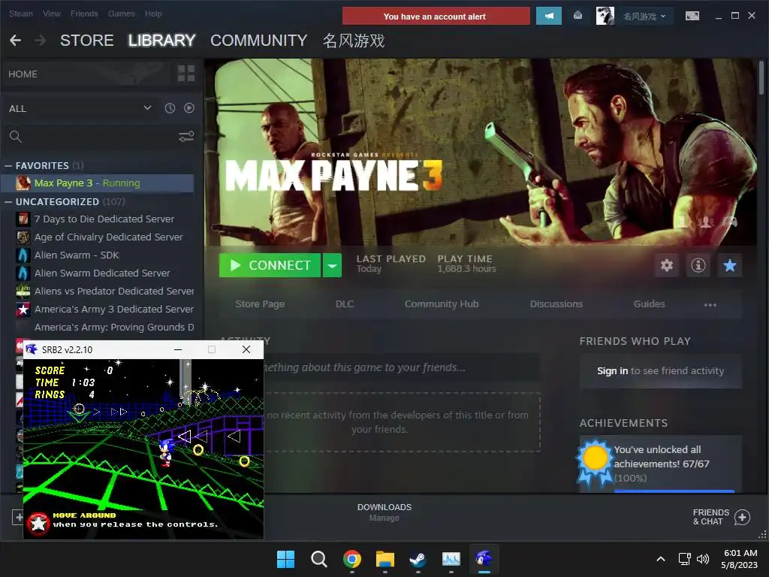769x577 pixels.
Task: Click the game page vertical scrollbar
Action: point(761,77)
